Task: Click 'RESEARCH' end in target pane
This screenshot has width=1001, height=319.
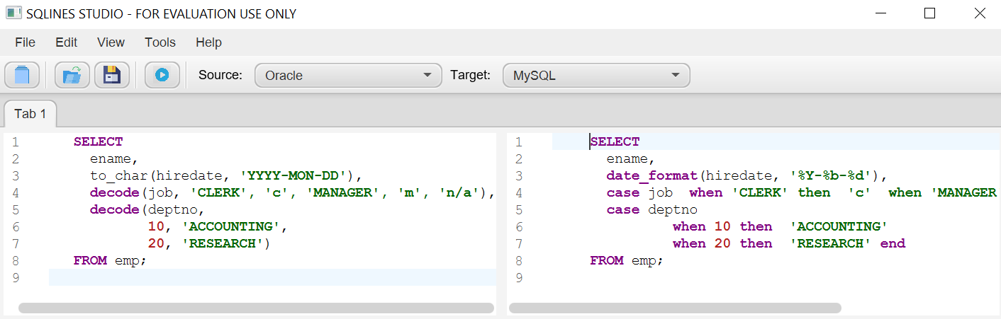Action: click(x=848, y=243)
